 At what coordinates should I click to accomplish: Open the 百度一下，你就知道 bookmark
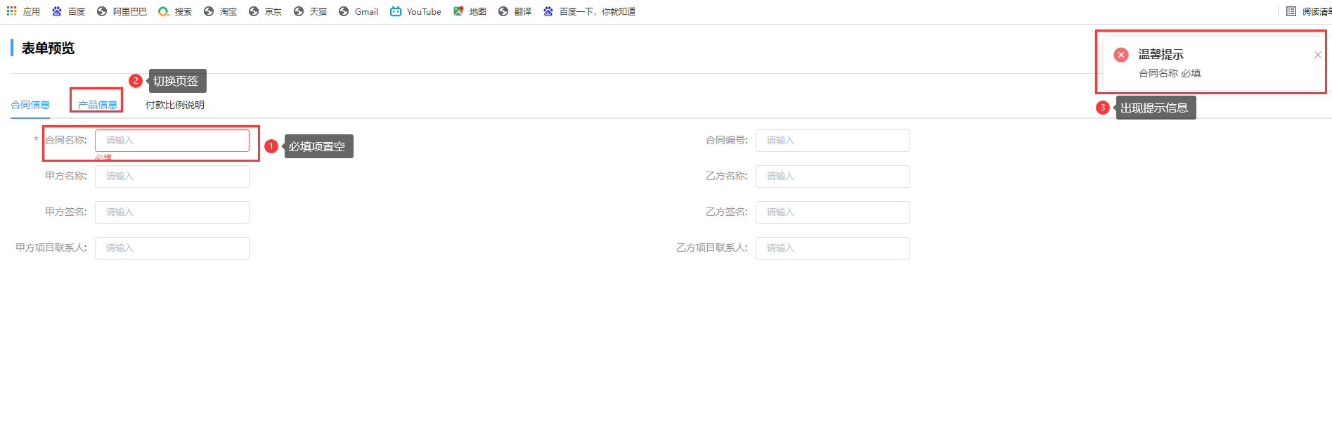click(x=589, y=11)
